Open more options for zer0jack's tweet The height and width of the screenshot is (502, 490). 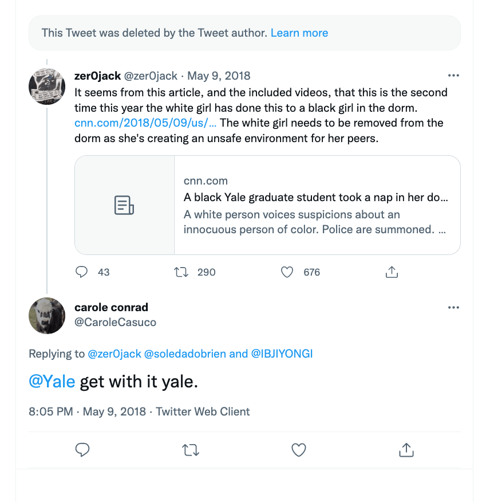tap(453, 76)
